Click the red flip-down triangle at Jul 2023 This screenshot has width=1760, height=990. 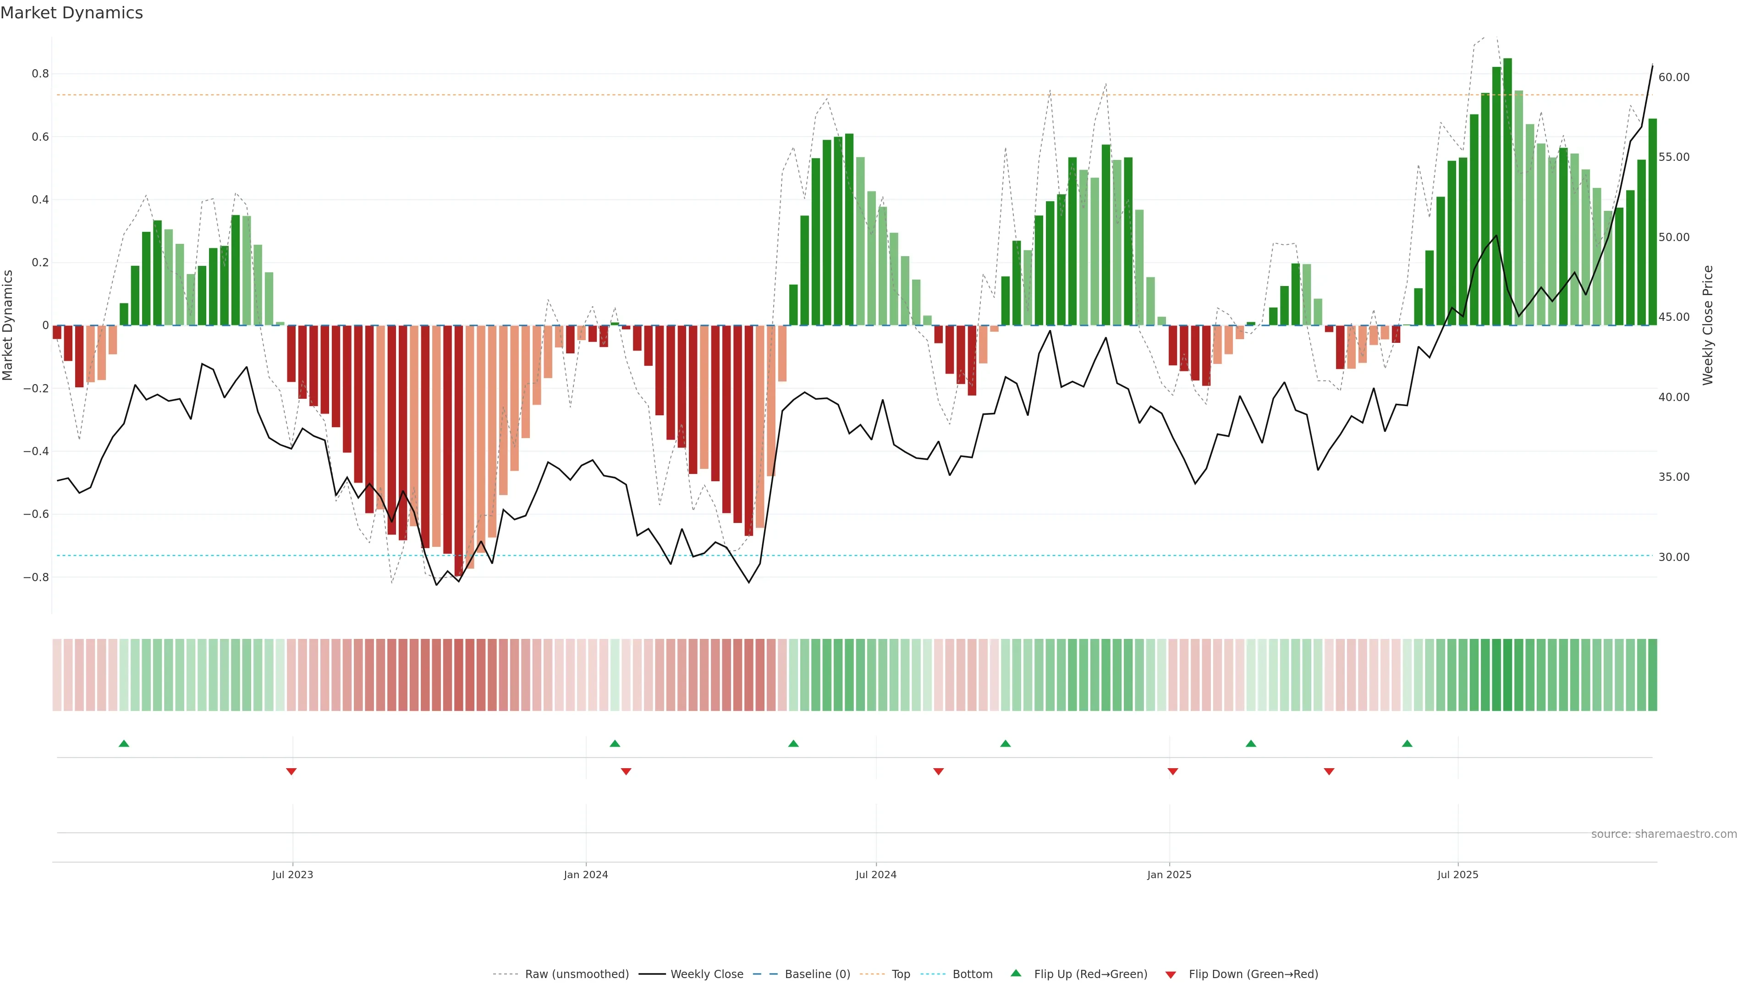[291, 771]
